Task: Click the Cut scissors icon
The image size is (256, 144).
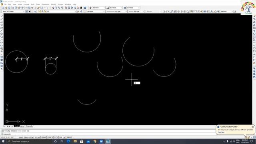Action: [26, 8]
